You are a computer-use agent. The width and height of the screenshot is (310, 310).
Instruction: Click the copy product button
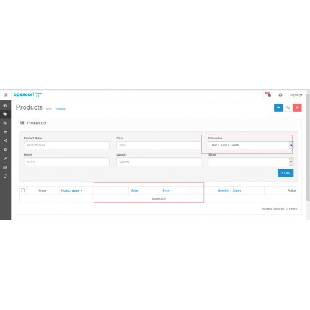[288, 107]
